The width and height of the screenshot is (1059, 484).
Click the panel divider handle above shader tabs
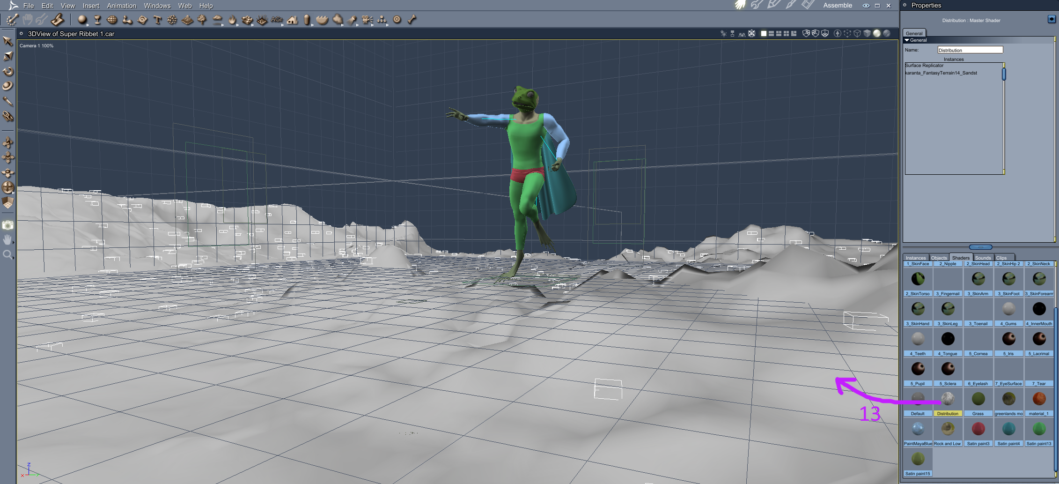coord(980,247)
